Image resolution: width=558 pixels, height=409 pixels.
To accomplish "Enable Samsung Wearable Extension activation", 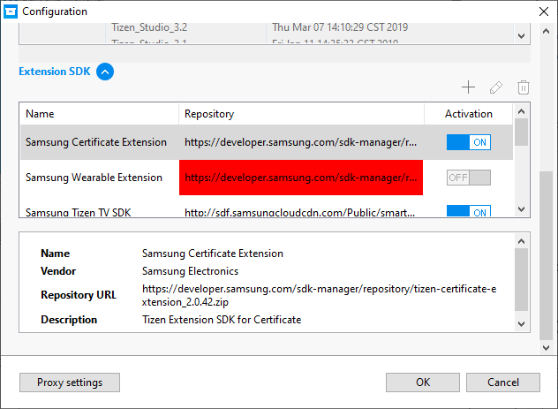I will click(x=468, y=178).
